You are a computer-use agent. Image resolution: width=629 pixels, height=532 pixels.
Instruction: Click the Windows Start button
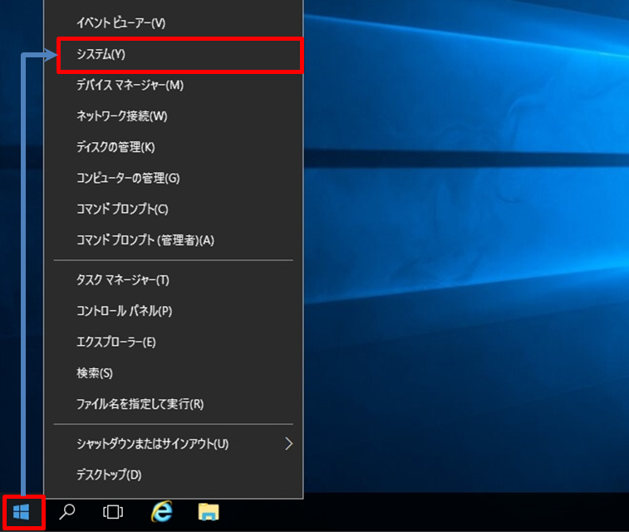[22, 512]
